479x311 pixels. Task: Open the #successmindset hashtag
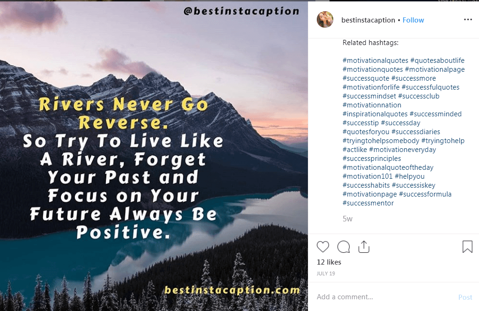click(369, 96)
